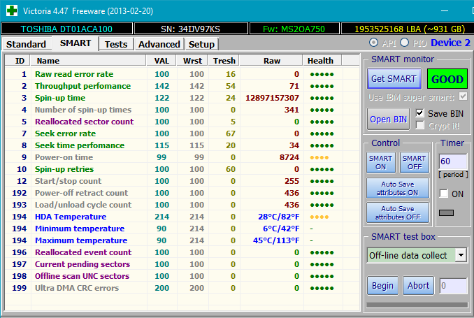The width and height of the screenshot is (474, 318).
Task: Click Spin-up time raw value 12897157307
Action: (272, 98)
